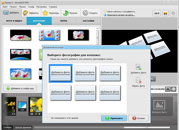The height and width of the screenshot is (130, 179).
Task: Open the Файл menu
Action: coord(5,7)
